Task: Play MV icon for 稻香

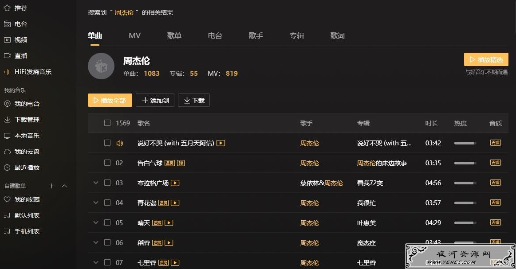Action: coord(169,243)
